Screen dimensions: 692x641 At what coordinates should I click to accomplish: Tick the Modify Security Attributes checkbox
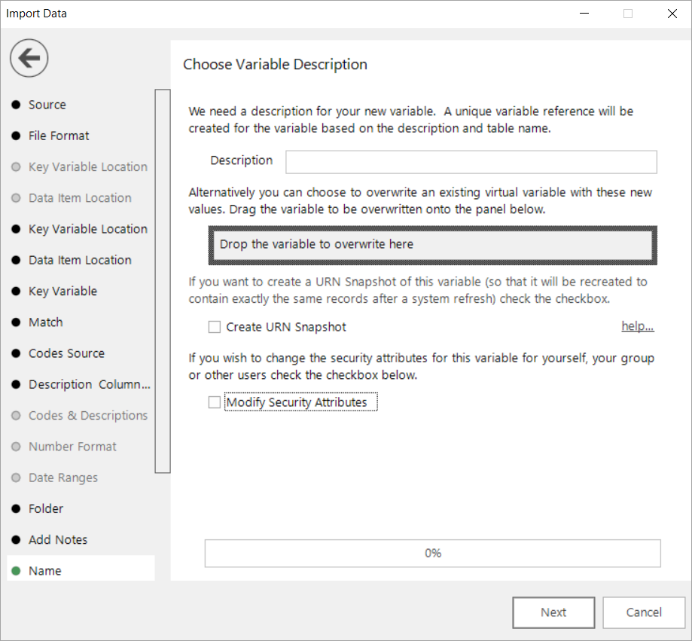215,402
